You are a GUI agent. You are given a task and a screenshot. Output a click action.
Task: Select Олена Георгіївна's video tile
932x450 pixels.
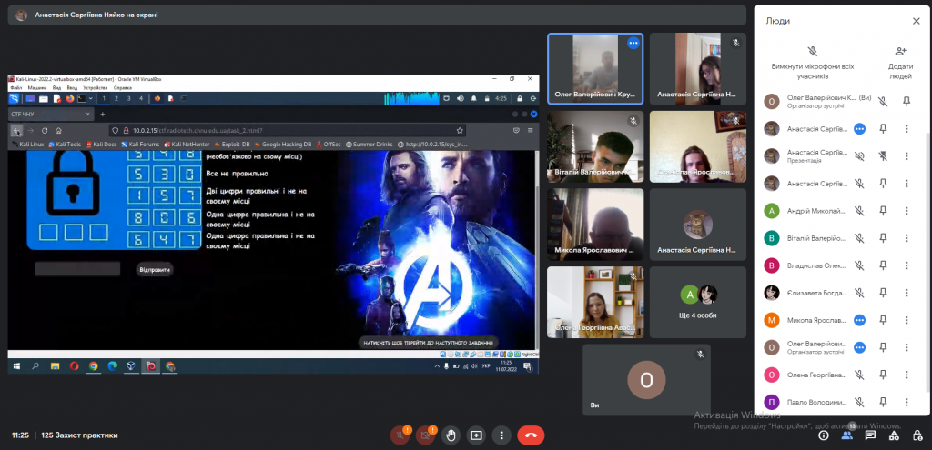[x=595, y=302]
